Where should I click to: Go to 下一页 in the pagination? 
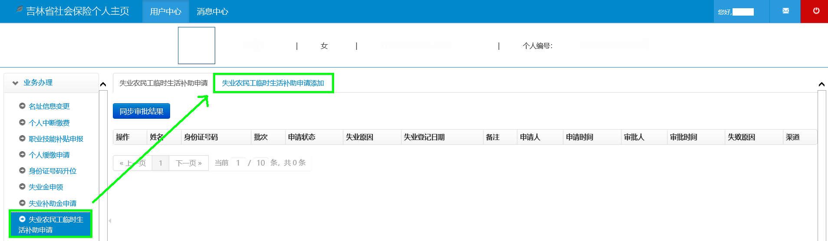[188, 163]
